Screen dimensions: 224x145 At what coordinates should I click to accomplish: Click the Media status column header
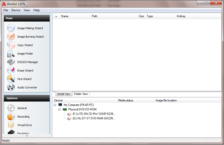pyautogui.click(x=135, y=100)
